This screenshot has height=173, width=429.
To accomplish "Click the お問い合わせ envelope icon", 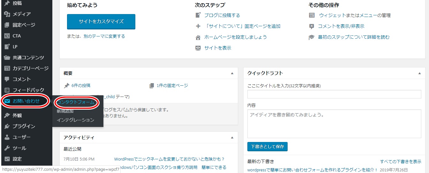I will (7, 101).
